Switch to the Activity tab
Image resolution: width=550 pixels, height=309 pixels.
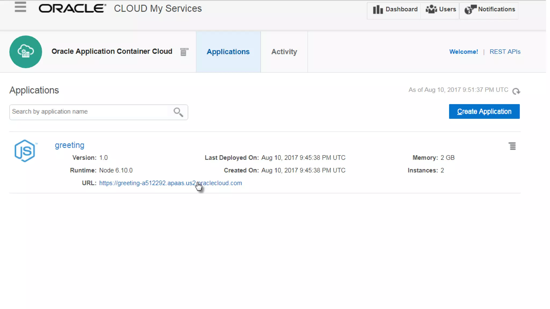click(x=284, y=52)
